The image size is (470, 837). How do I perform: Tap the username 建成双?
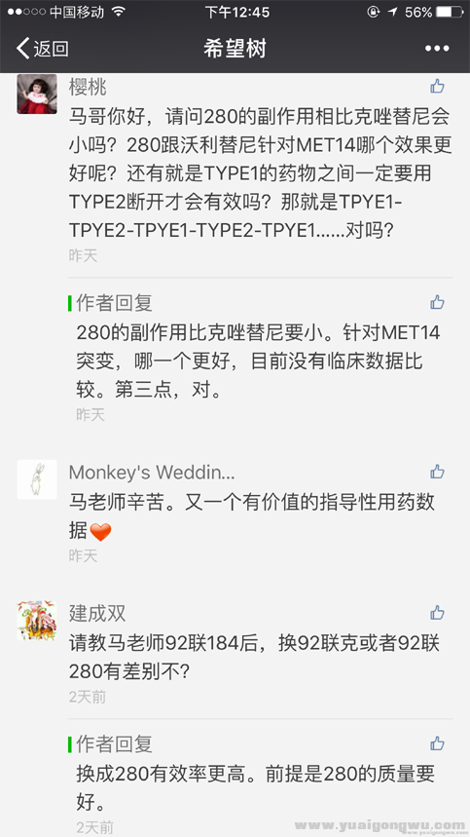coord(97,613)
